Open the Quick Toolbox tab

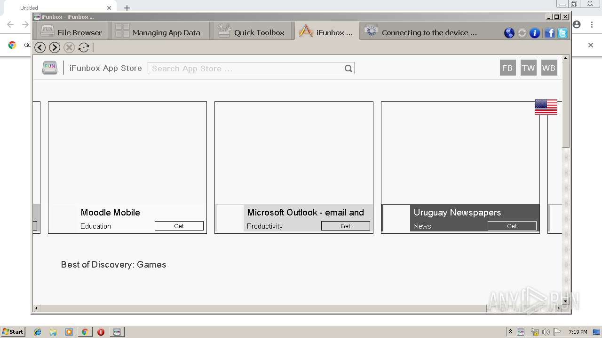point(252,31)
